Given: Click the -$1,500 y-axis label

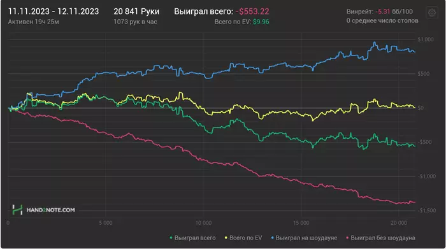Looking at the screenshot, I should click(x=427, y=211).
